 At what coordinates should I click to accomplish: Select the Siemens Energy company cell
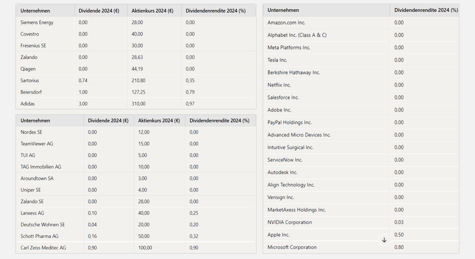tap(37, 22)
